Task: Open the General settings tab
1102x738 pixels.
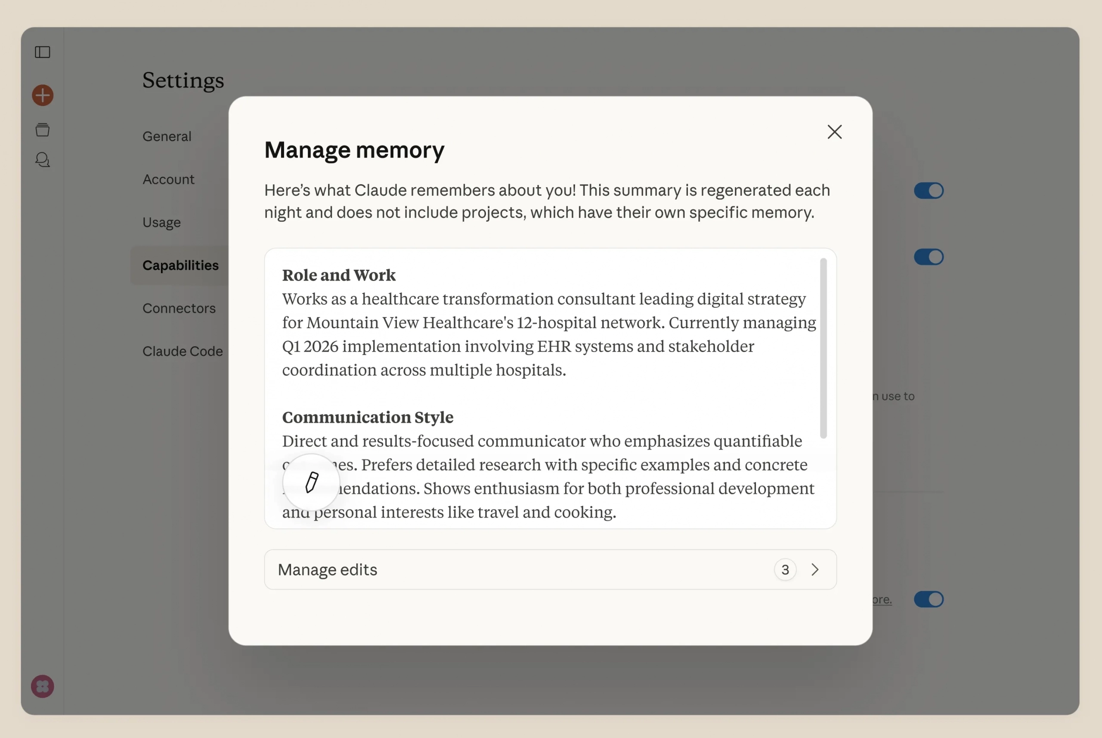Action: tap(167, 136)
